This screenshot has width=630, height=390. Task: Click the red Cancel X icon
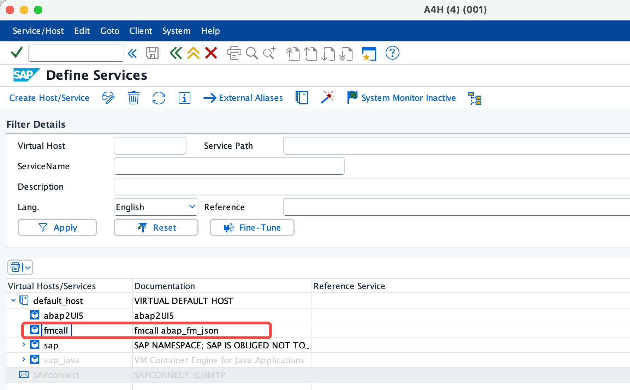211,53
